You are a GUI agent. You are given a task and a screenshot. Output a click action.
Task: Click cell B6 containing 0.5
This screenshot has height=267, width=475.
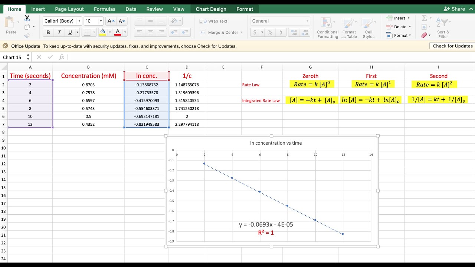(x=88, y=116)
